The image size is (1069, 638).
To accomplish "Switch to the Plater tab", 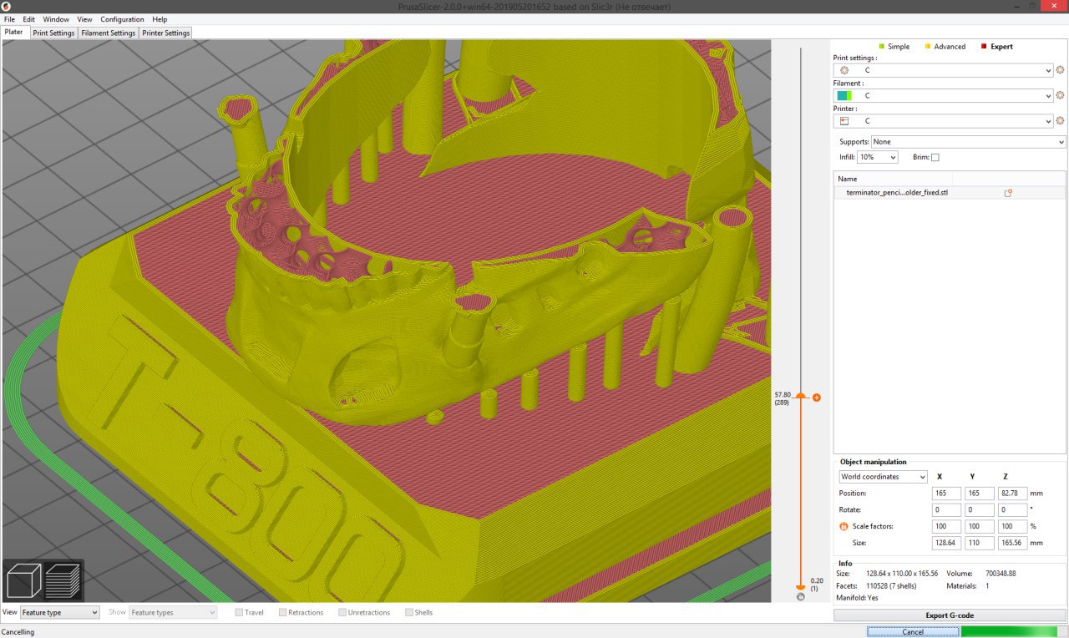I will 14,33.
